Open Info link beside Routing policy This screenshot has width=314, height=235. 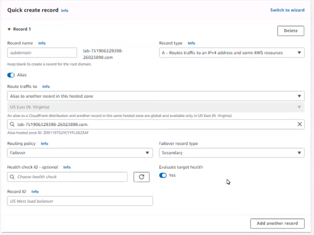[x=44, y=144]
